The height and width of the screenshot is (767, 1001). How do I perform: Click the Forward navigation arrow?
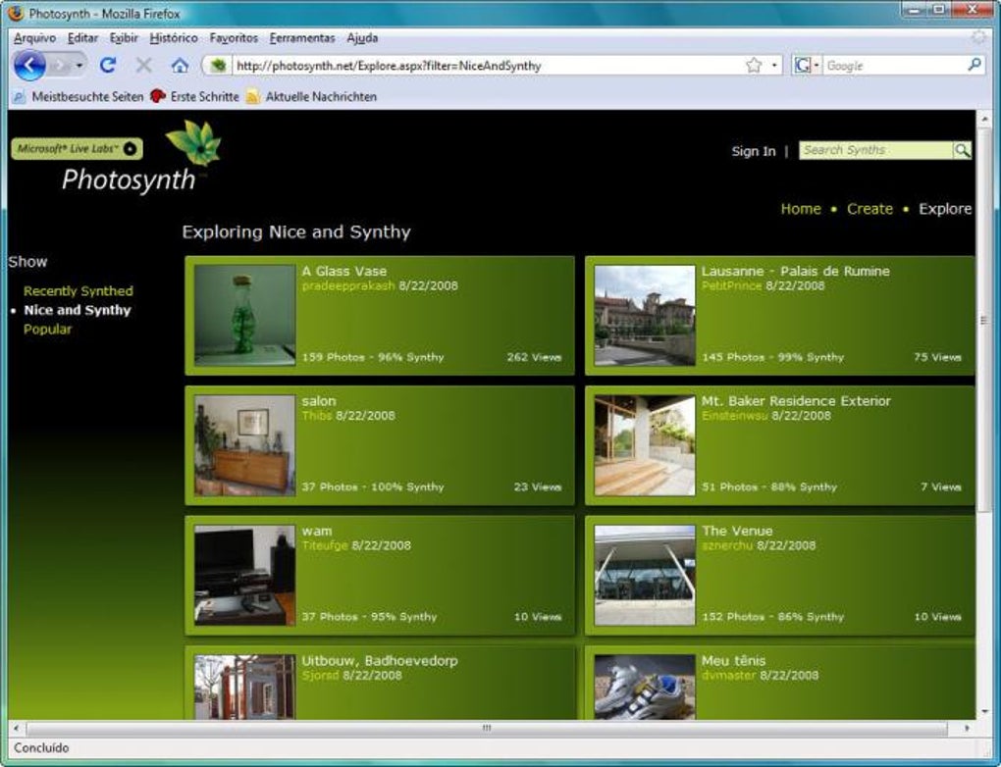61,65
